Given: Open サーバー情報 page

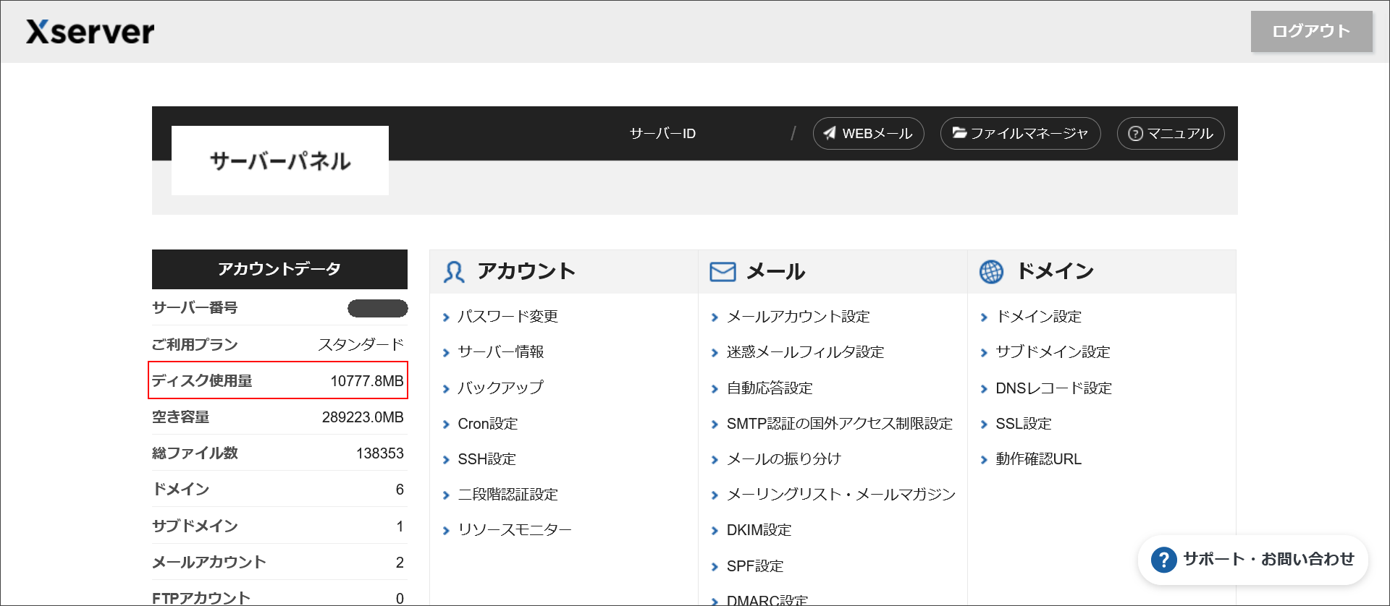Looking at the screenshot, I should tap(500, 352).
